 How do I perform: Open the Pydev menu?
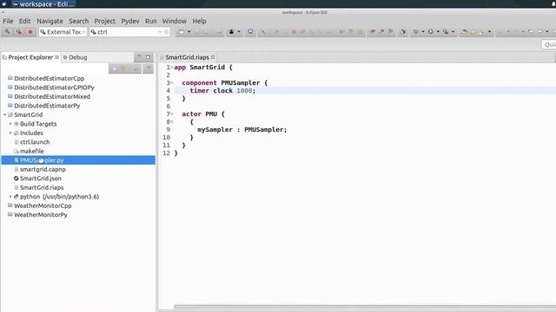(130, 21)
